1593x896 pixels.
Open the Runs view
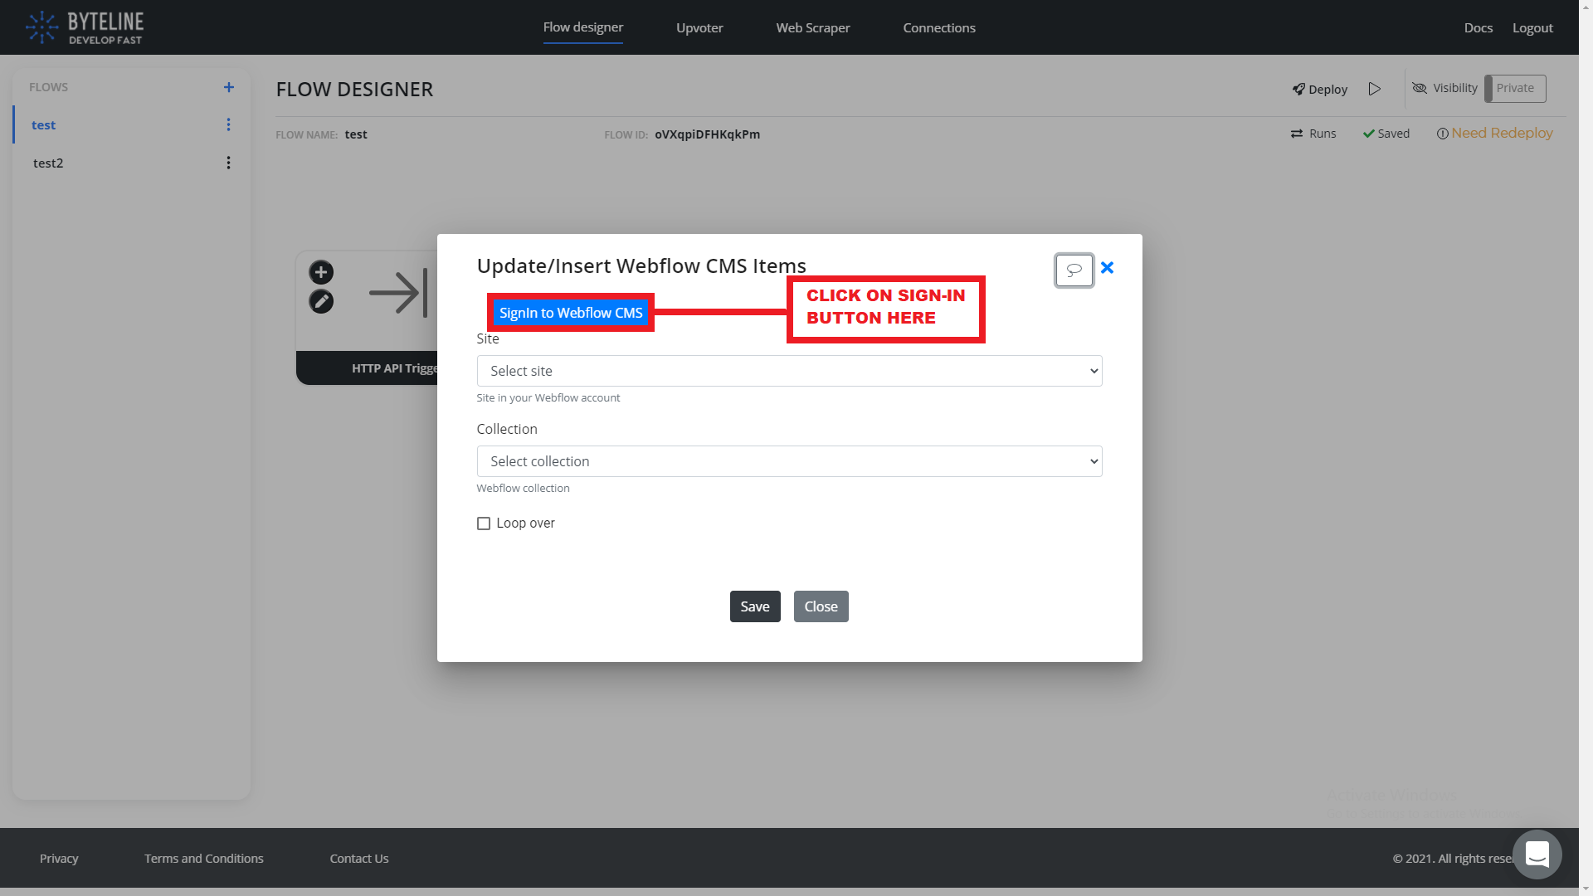pos(1313,134)
